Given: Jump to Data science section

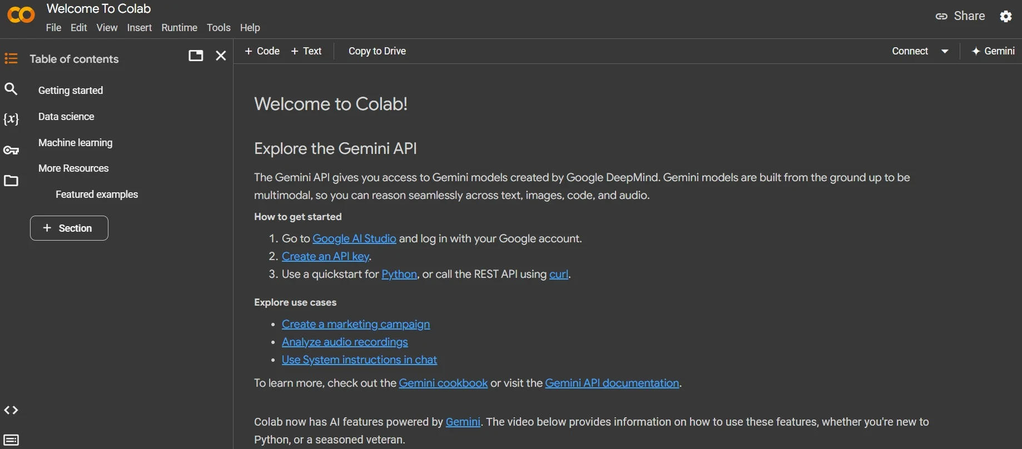Looking at the screenshot, I should click(66, 117).
